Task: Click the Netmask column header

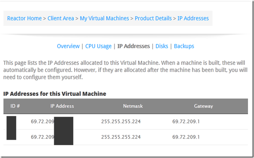Action: point(133,106)
